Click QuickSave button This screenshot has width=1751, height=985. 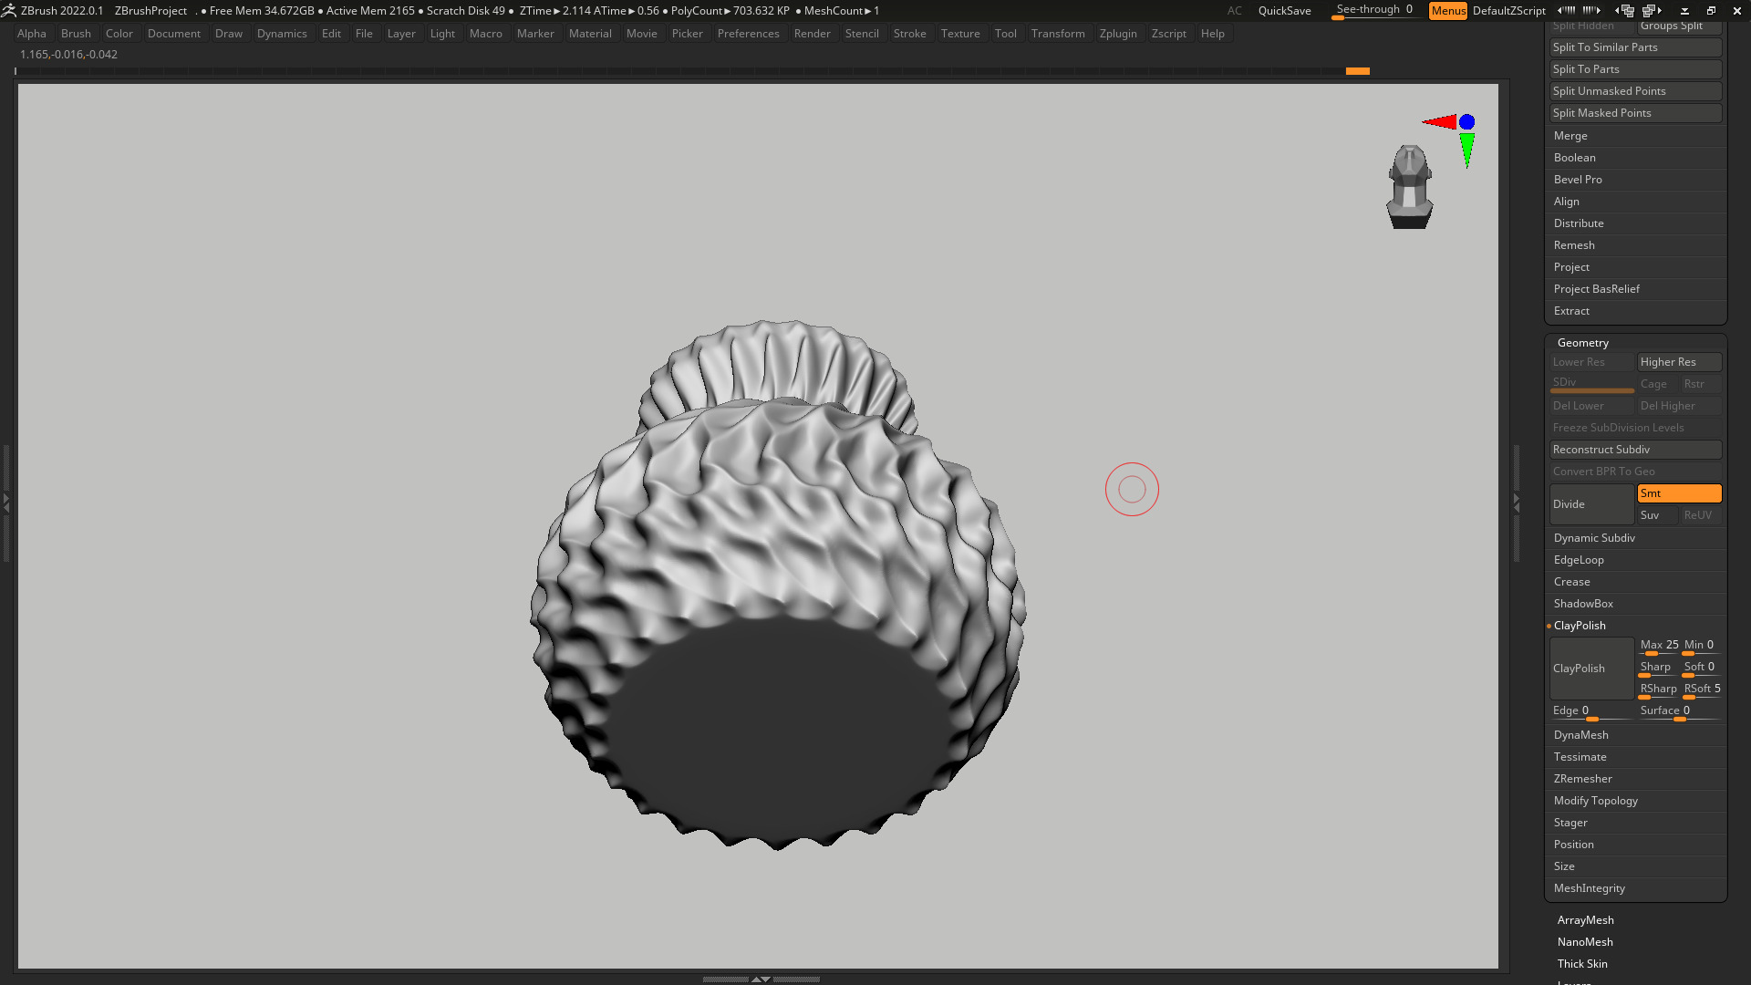(1284, 11)
